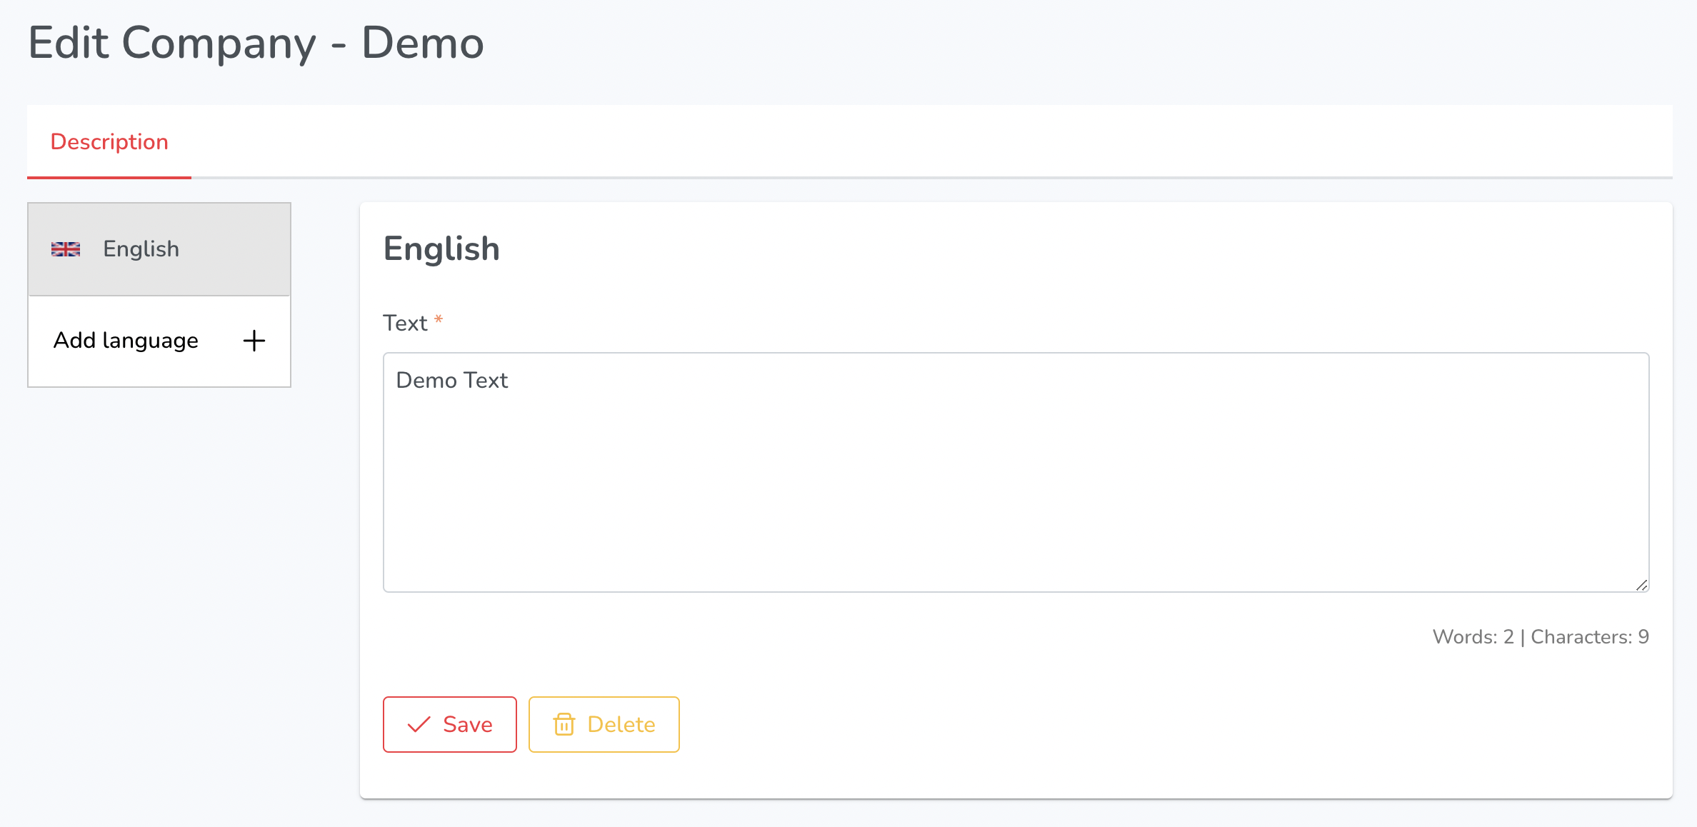Click the word Demo inside the text area
The width and height of the screenshot is (1697, 827).
pos(426,381)
